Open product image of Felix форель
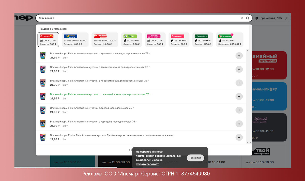 tap(43, 110)
